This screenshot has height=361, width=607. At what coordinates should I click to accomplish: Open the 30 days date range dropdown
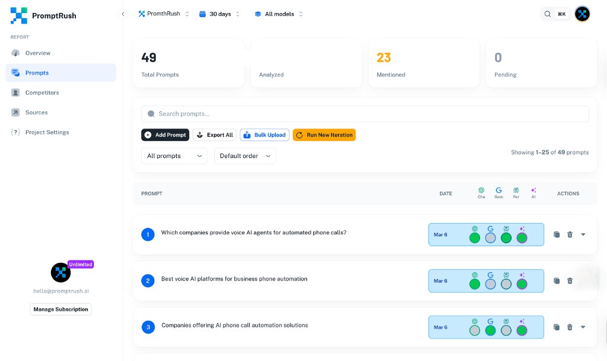click(x=219, y=14)
